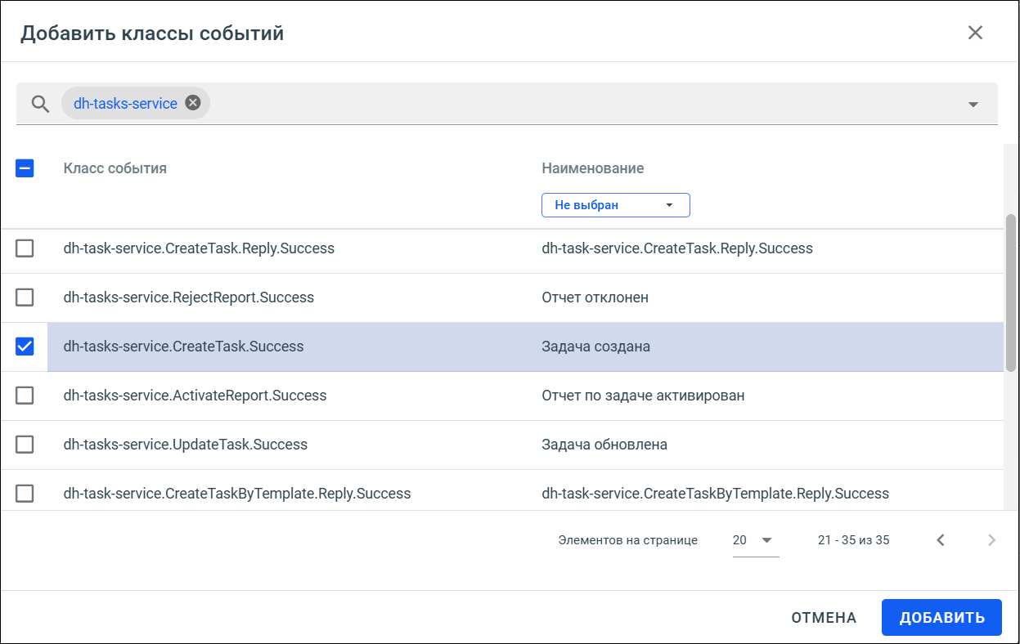
Task: Open the items-per-page dropdown showing 20
Action: (755, 540)
